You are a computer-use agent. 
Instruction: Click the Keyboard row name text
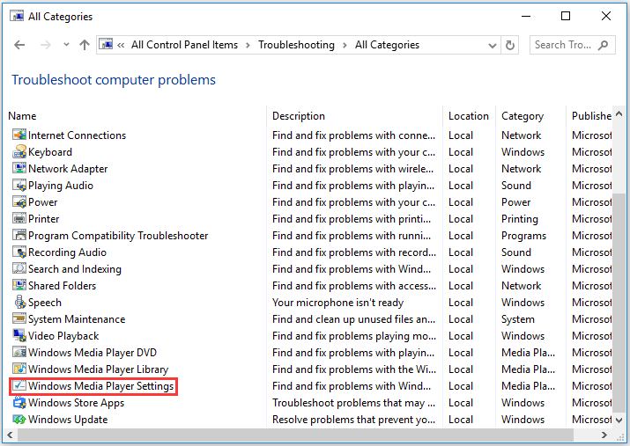click(x=50, y=152)
